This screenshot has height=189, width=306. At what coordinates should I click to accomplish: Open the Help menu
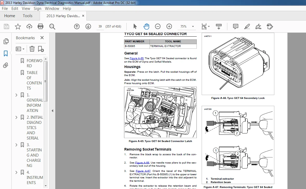(67, 9)
